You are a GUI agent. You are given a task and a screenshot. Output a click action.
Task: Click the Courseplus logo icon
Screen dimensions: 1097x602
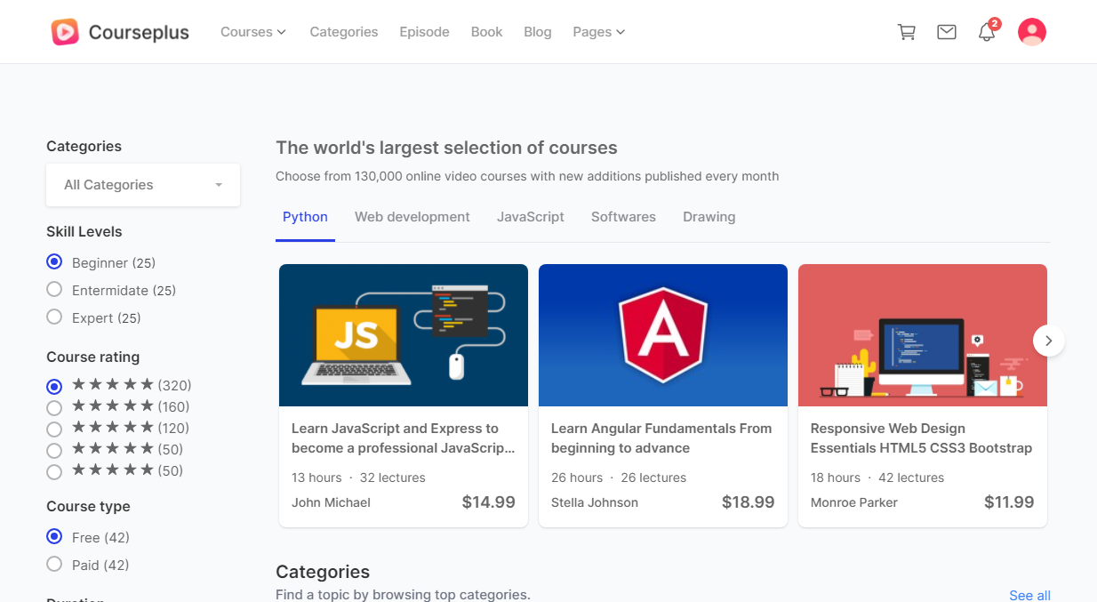point(65,32)
